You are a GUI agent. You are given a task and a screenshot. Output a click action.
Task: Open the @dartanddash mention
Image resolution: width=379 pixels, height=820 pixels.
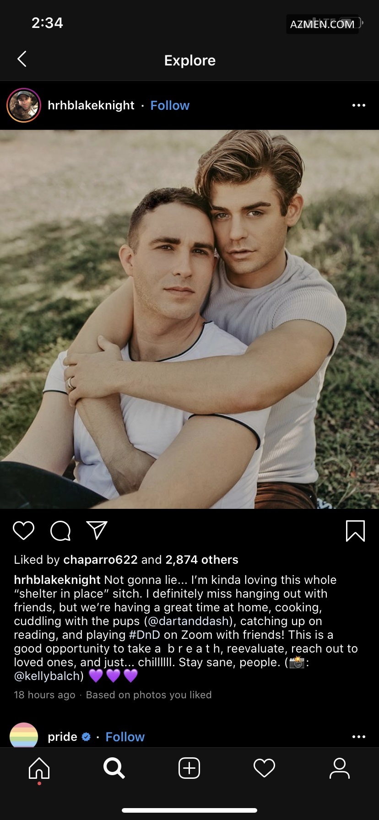pyautogui.click(x=189, y=621)
